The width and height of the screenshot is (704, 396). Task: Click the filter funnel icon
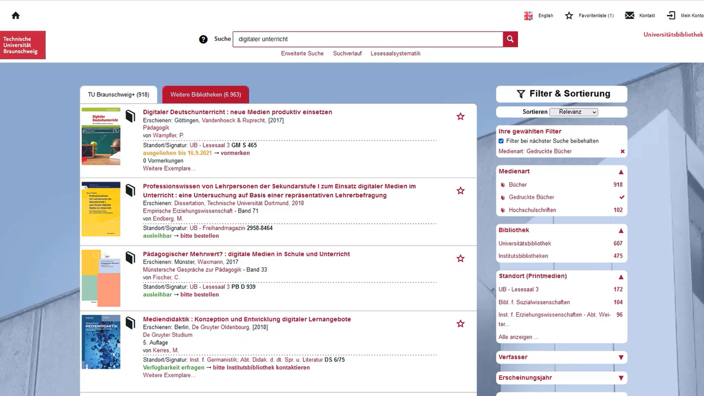tap(520, 94)
